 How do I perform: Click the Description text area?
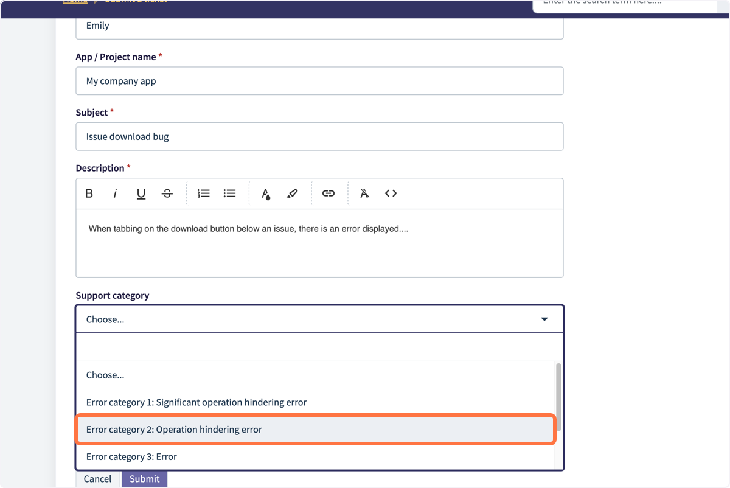(319, 243)
